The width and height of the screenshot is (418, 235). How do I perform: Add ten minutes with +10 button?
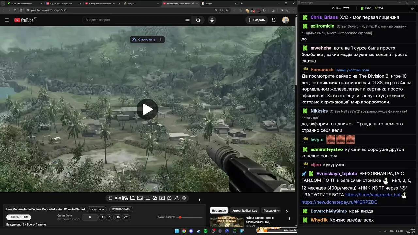pos(117,217)
